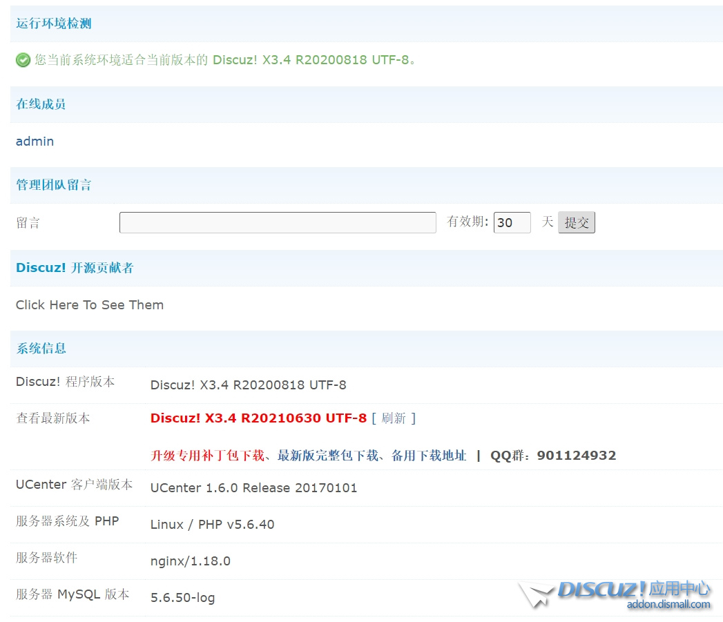723x622 pixels.
Task: Click the 有效期 days input box
Action: [512, 222]
